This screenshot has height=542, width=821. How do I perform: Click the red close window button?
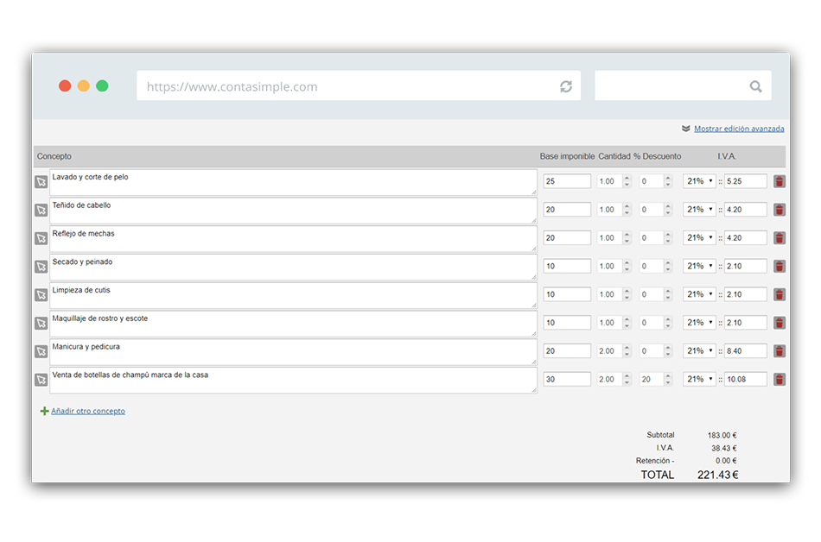pos(65,85)
